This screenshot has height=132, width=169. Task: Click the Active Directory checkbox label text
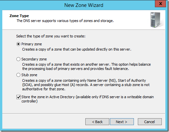88,99
